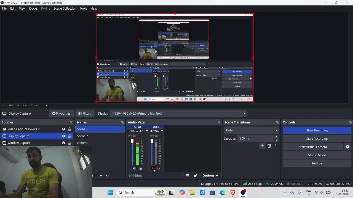The height and width of the screenshot is (198, 353).
Task: Open File Explorer from taskbar
Action: [x=192, y=193]
